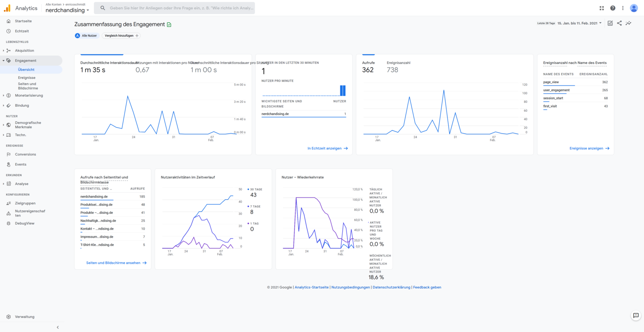Collapse the left sidebar with chevron

[58, 327]
